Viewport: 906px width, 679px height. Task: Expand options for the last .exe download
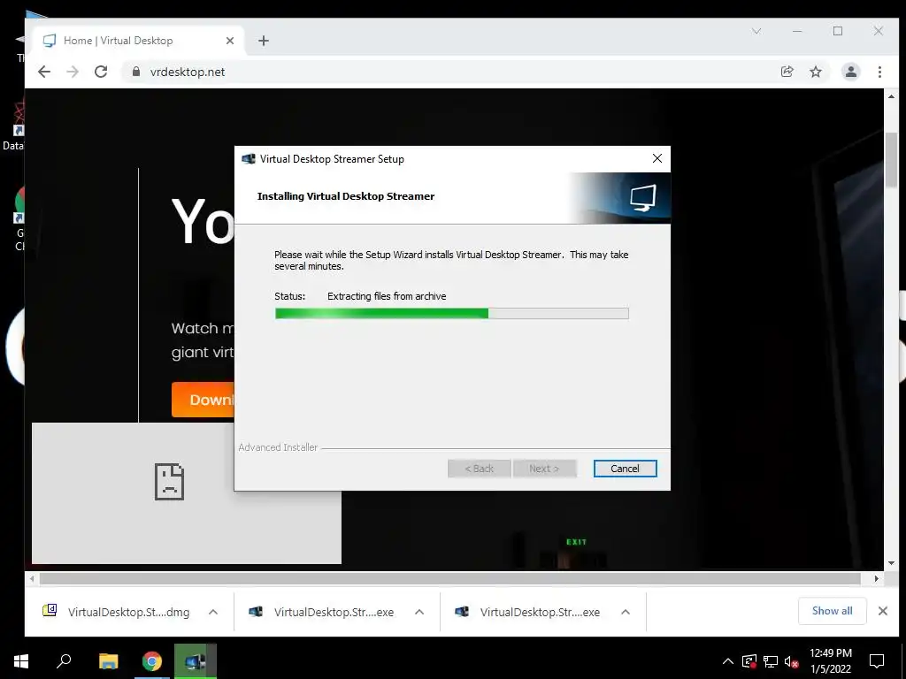[626, 612]
